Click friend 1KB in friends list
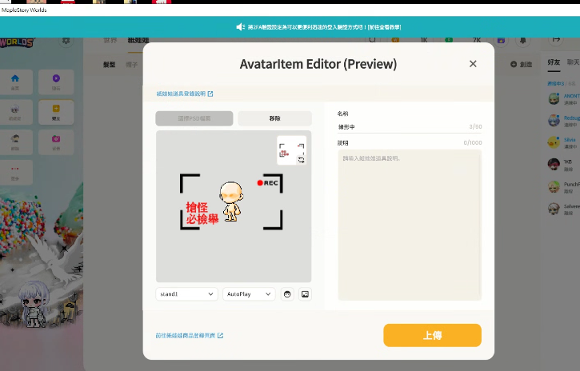Image resolution: width=580 pixels, height=371 pixels. point(563,165)
